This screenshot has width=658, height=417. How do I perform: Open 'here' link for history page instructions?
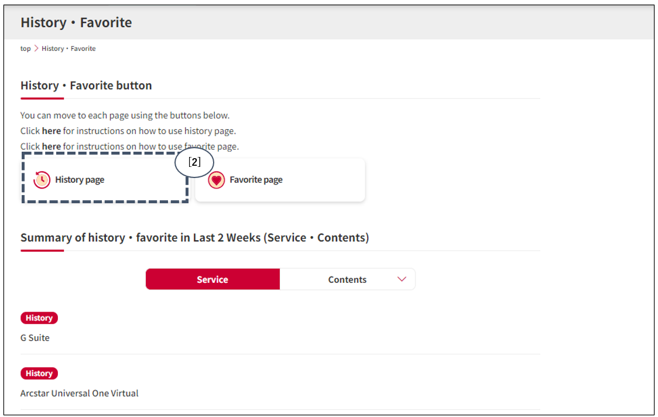[51, 131]
